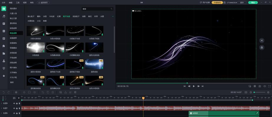Screen dimensions: 272x117
Task: Select the 粒子光线 tag filter
Action: (x=66, y=16)
